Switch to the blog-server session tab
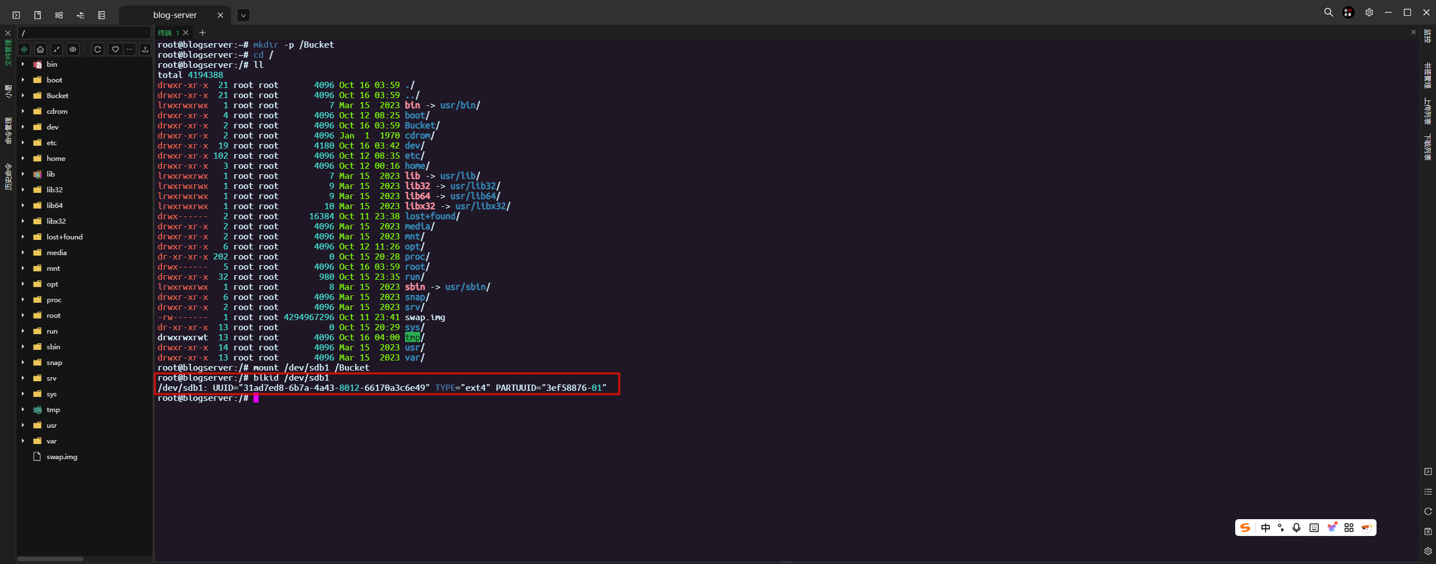Screen dimensions: 1436x564 174,15
